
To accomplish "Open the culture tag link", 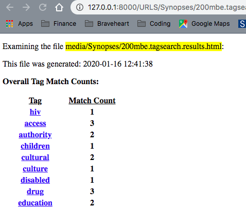I will tap(35, 169).
